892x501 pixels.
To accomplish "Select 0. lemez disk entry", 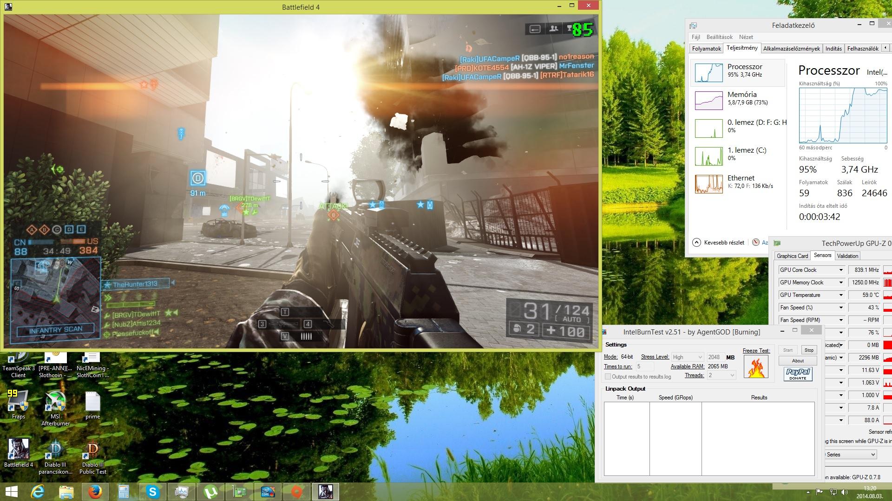I will [738, 128].
